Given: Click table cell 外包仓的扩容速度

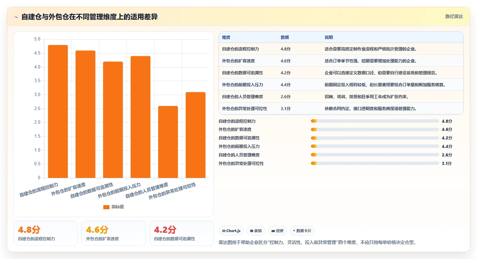Looking at the screenshot, I should coord(238,61).
